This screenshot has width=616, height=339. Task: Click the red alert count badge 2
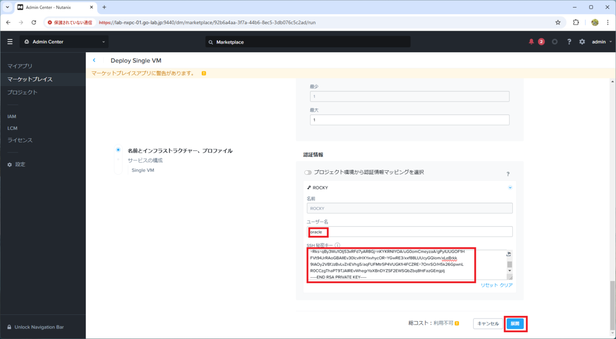(x=541, y=42)
